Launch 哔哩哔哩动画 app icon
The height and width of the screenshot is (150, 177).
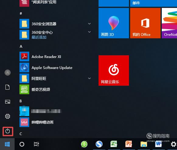coord(24,122)
